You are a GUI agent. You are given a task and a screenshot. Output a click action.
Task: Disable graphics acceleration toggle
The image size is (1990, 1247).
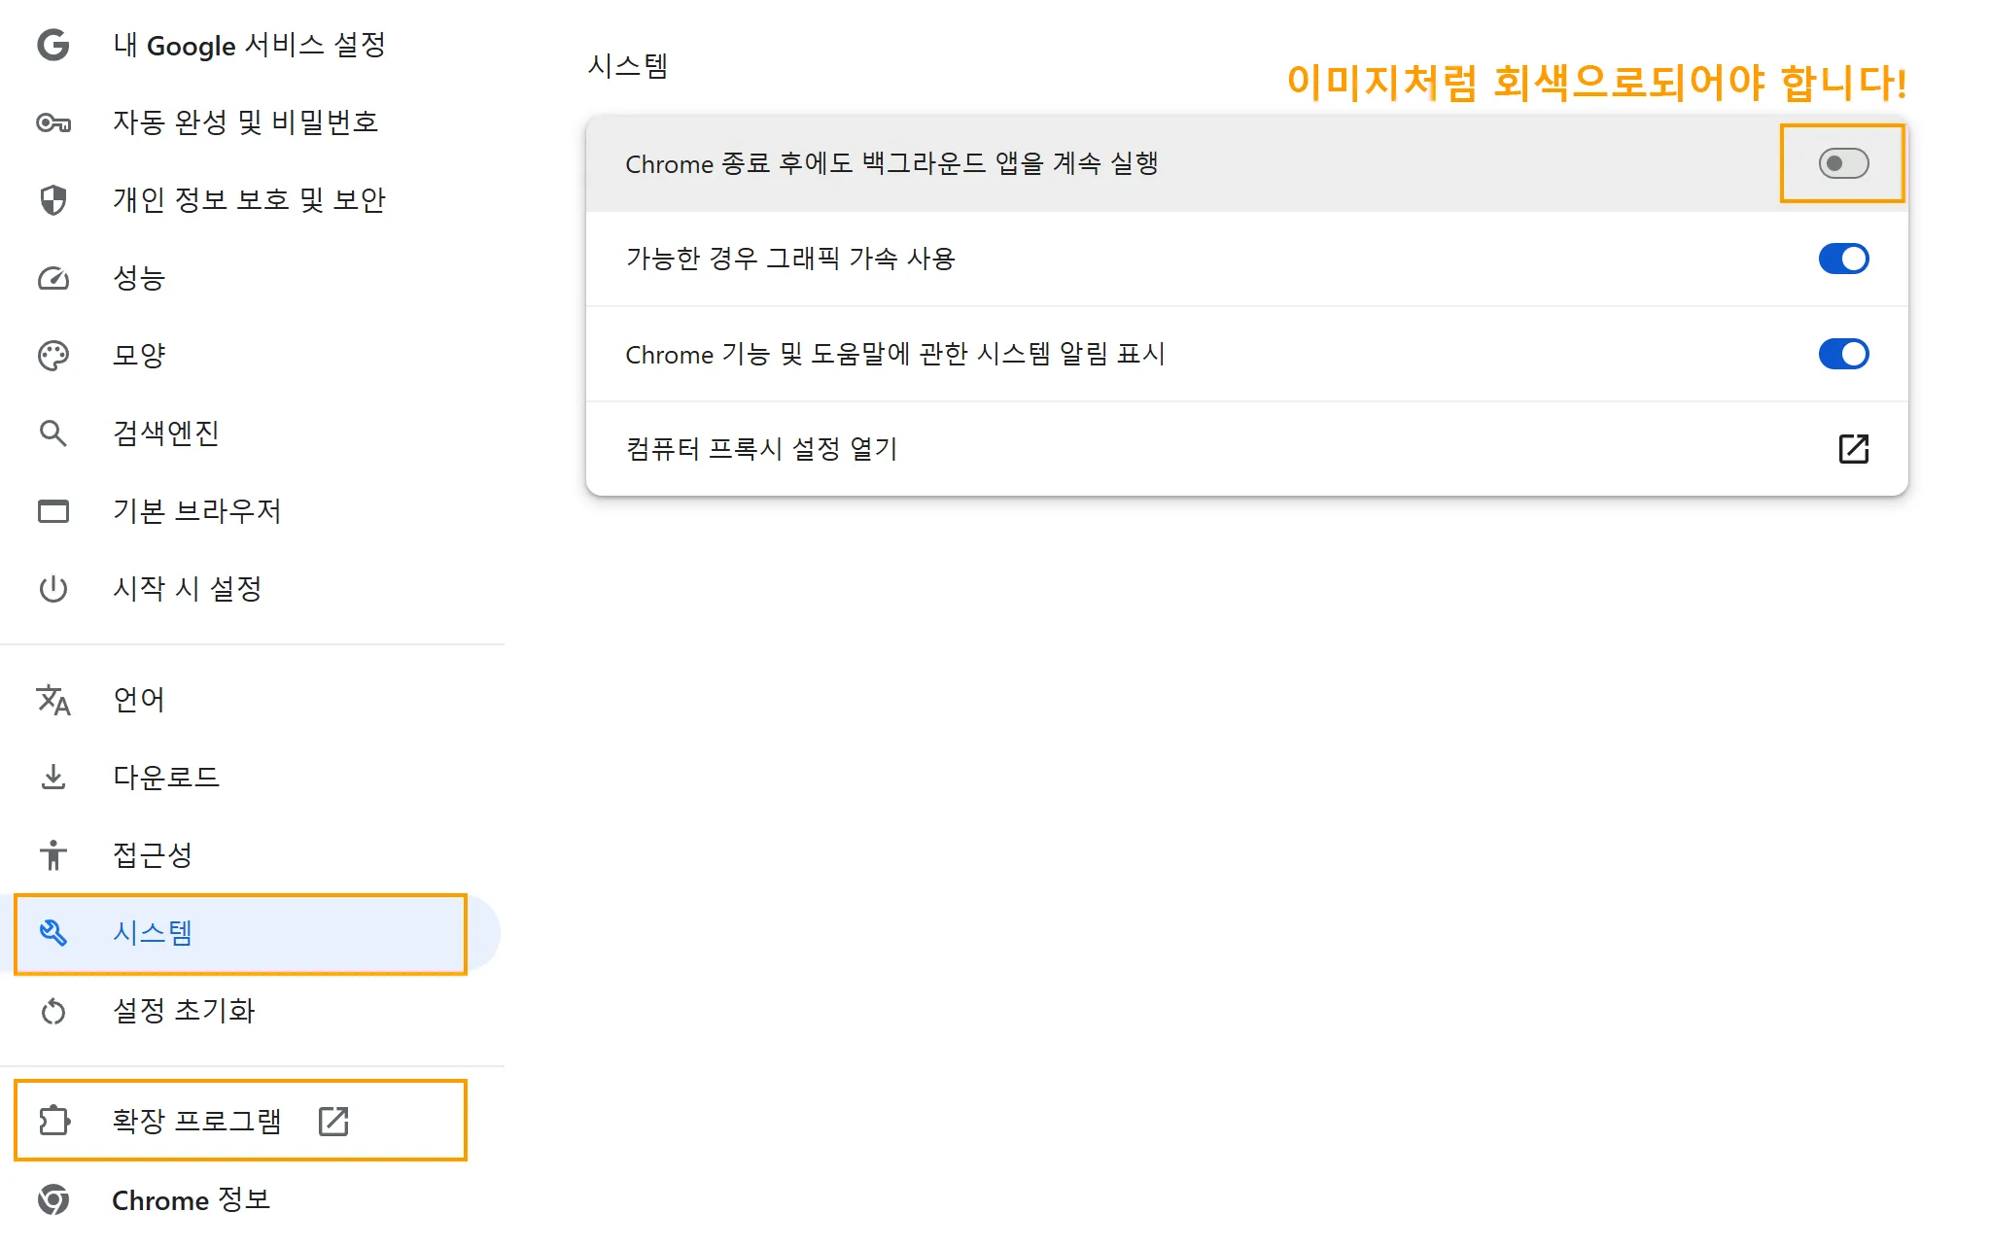pos(1843,259)
